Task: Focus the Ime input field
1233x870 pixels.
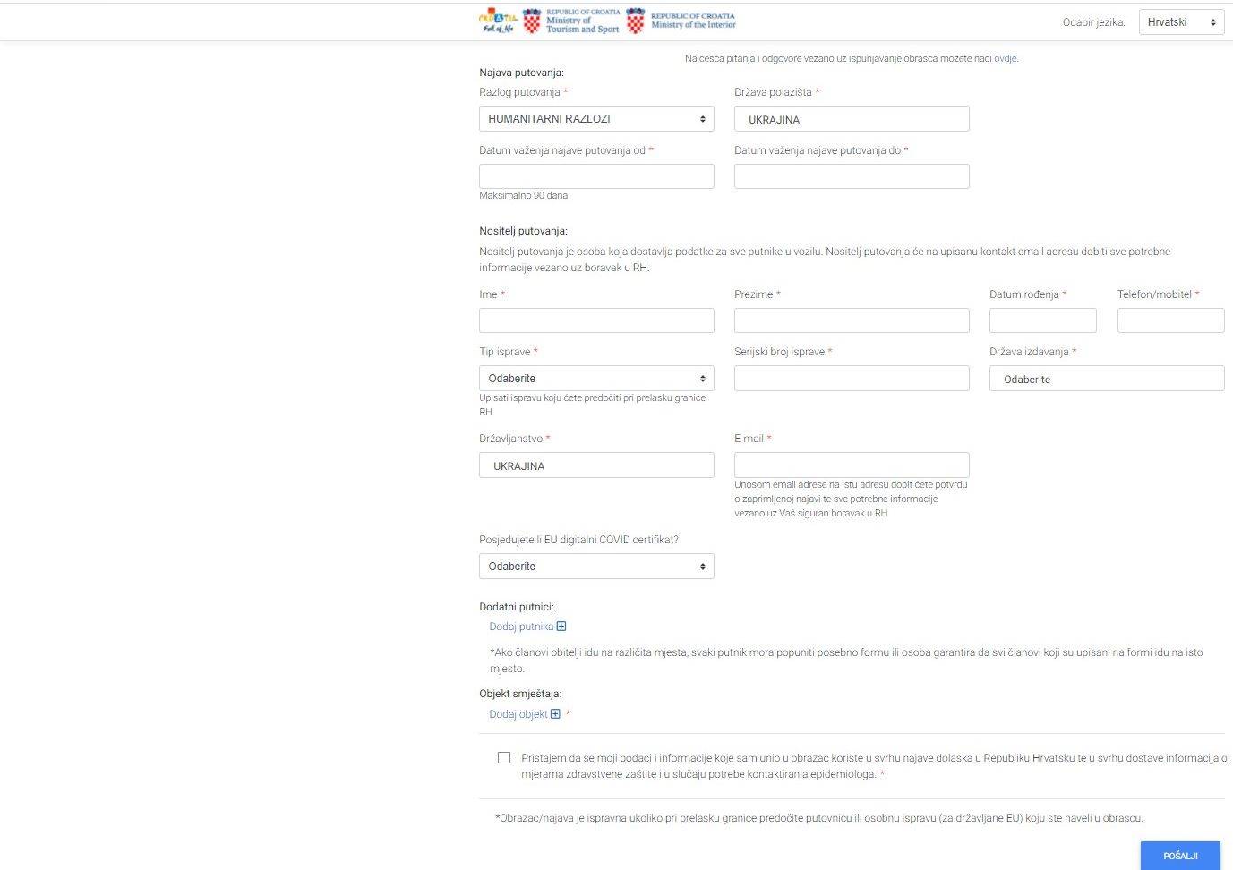Action: pos(596,320)
